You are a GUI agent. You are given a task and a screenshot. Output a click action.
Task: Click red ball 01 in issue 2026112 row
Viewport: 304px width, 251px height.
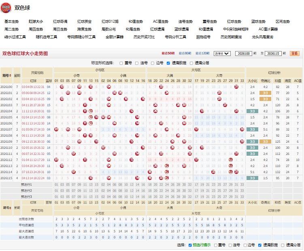pos(56,160)
